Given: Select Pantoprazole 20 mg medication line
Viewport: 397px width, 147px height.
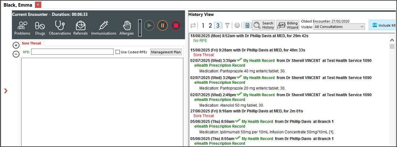Looking at the screenshot, I should pos(242,88).
